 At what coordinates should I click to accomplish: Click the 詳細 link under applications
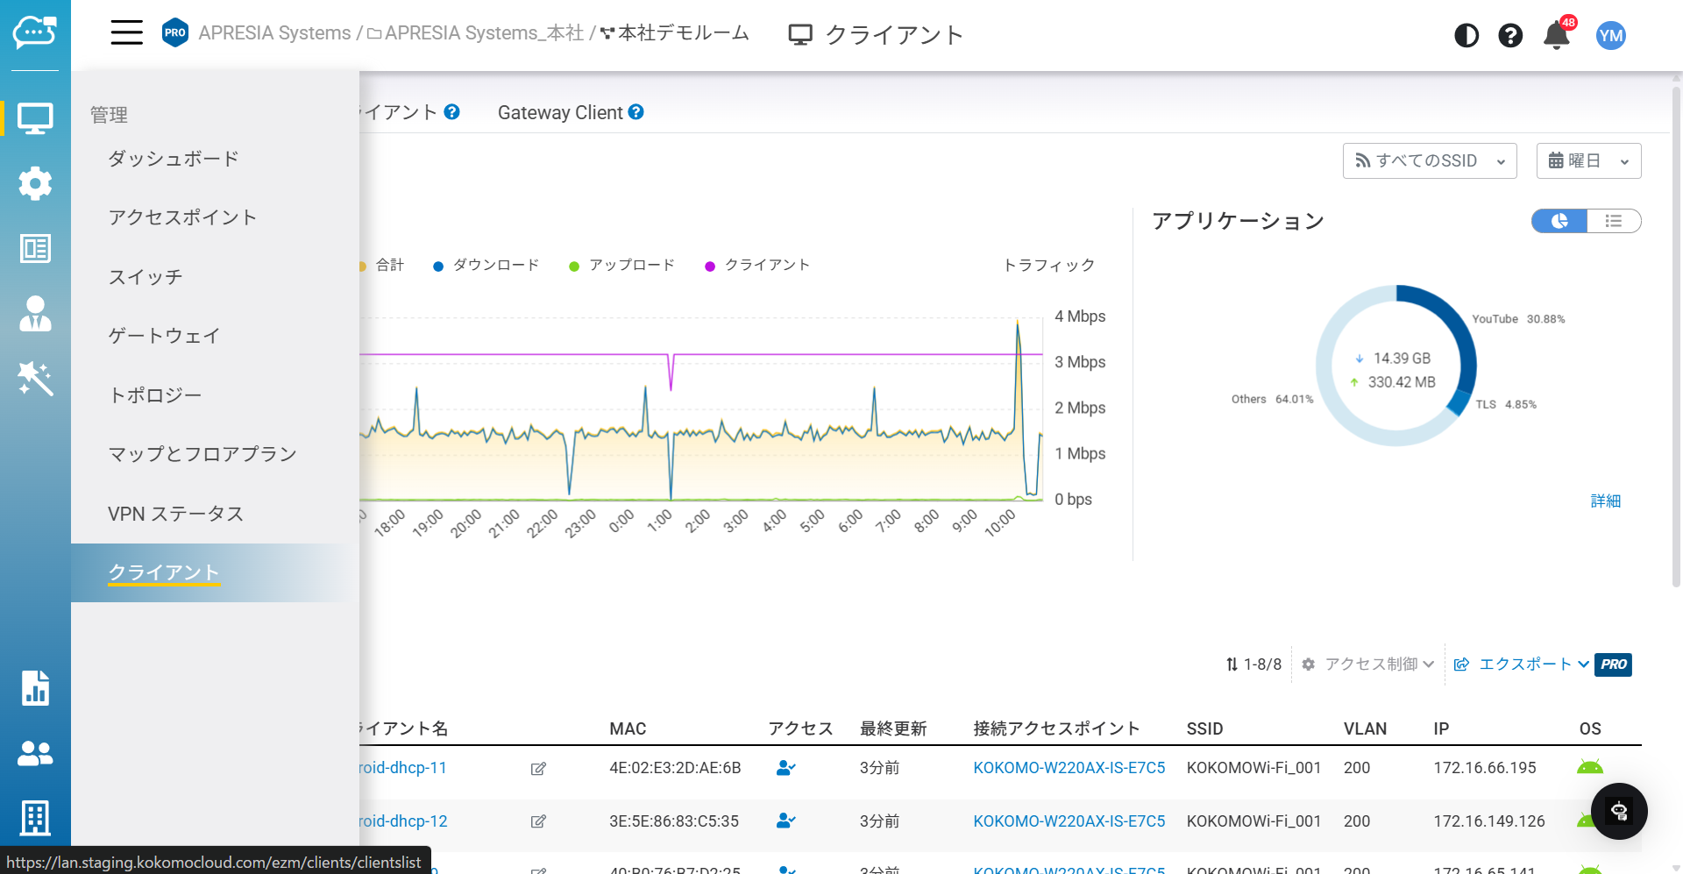[1605, 501]
